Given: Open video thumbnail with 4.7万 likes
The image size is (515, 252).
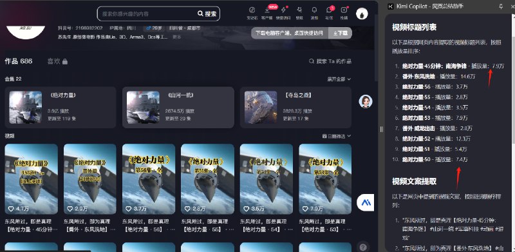Looking at the screenshot, I should (31, 179).
